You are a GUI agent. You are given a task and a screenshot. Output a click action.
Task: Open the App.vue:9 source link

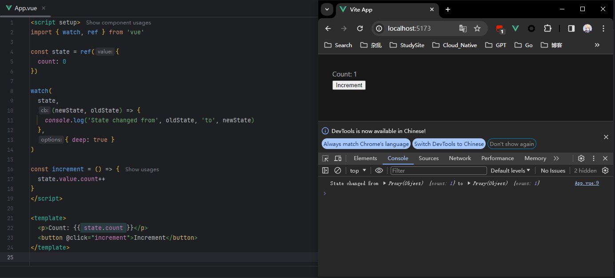[x=587, y=183]
